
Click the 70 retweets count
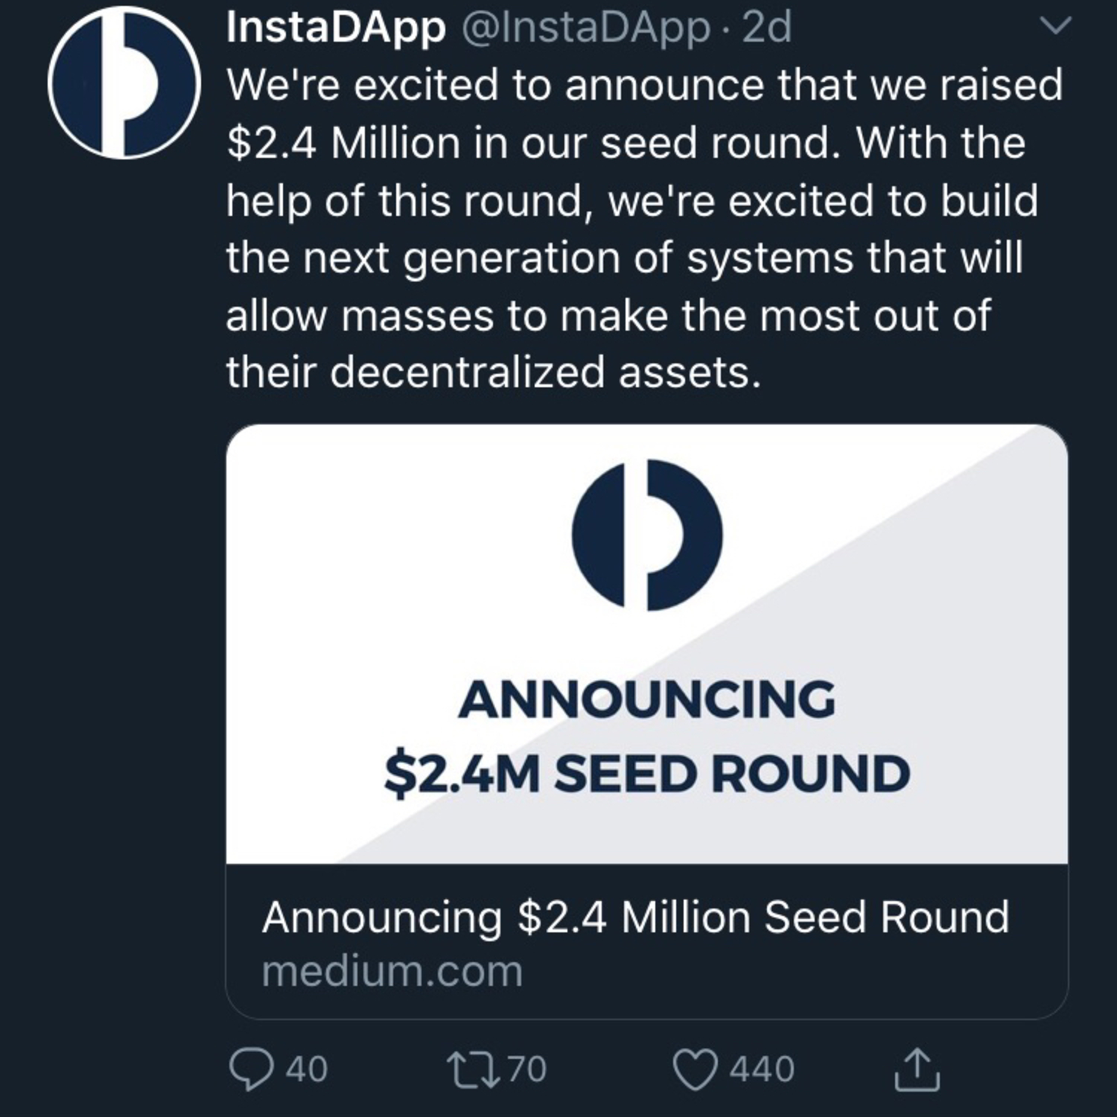coord(527,1069)
